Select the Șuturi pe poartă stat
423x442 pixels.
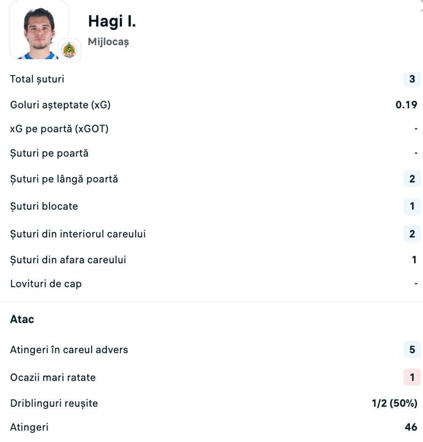coord(49,153)
